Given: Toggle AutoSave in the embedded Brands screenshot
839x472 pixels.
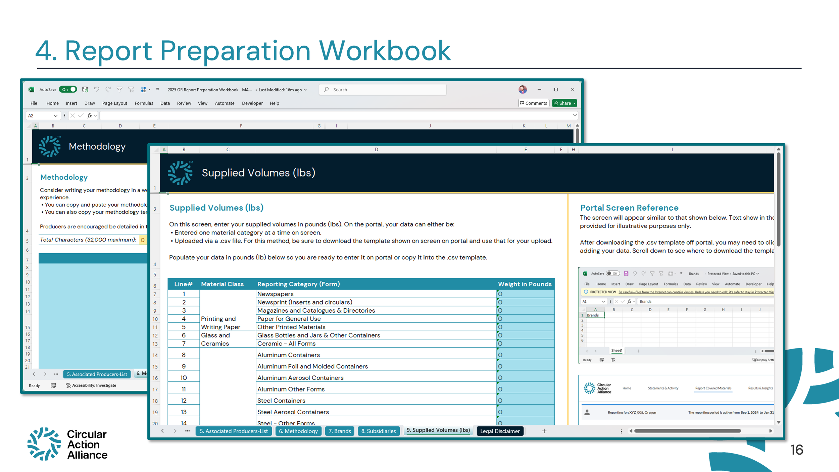Looking at the screenshot, I should click(613, 273).
